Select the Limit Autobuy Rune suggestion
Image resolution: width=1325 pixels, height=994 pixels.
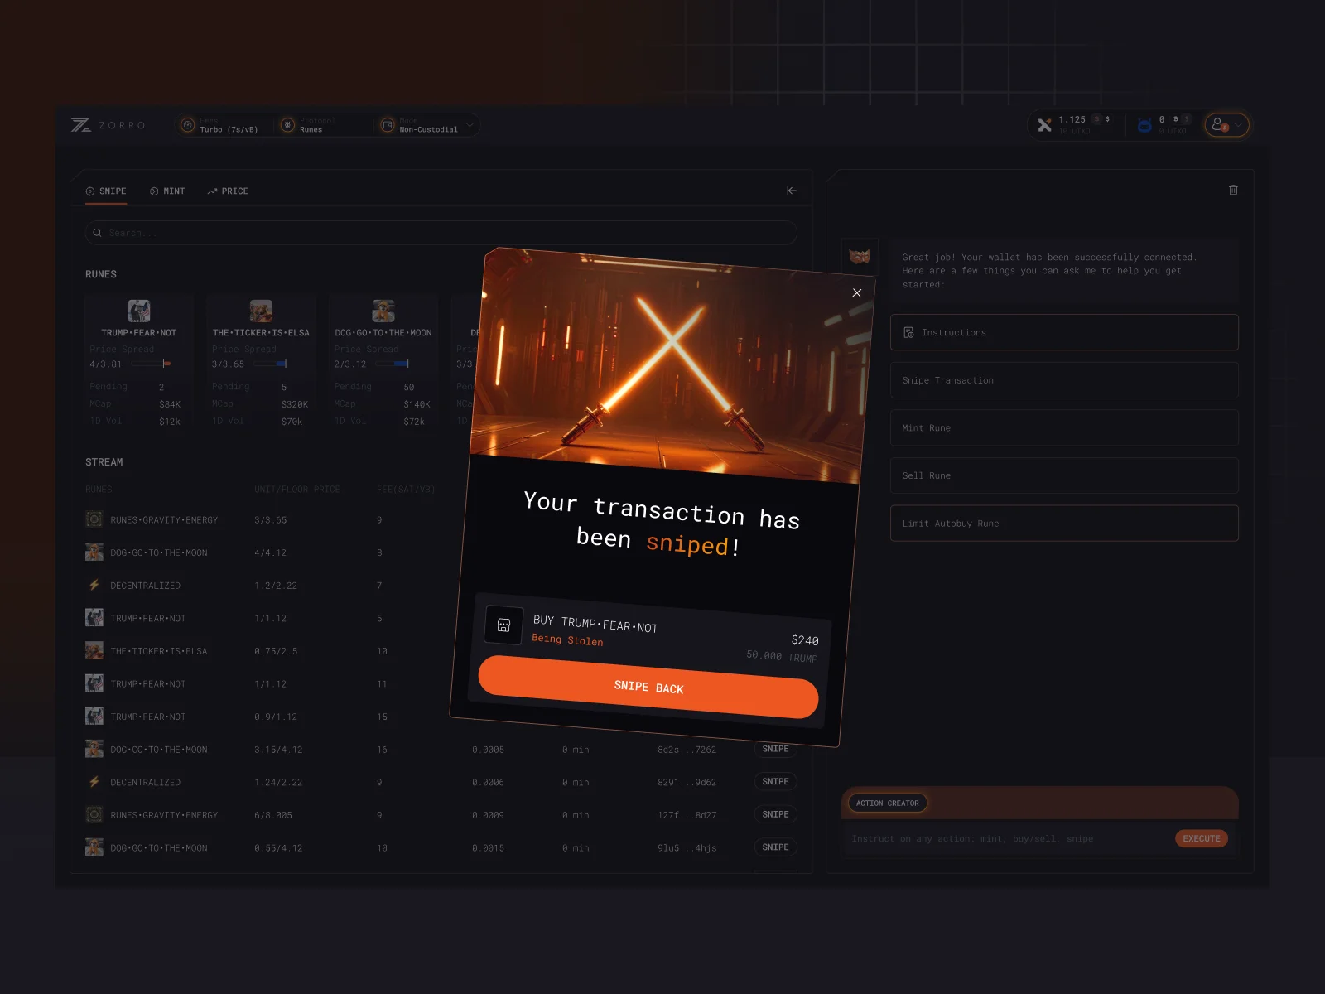coord(1064,524)
